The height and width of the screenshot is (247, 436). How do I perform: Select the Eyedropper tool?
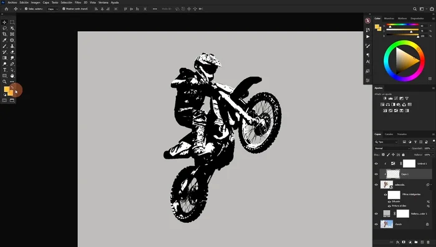4,40
